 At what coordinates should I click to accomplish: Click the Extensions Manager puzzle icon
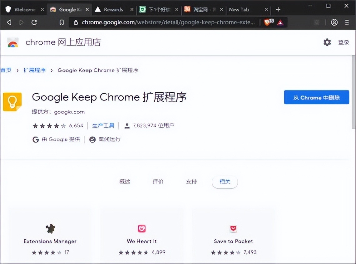point(50,229)
